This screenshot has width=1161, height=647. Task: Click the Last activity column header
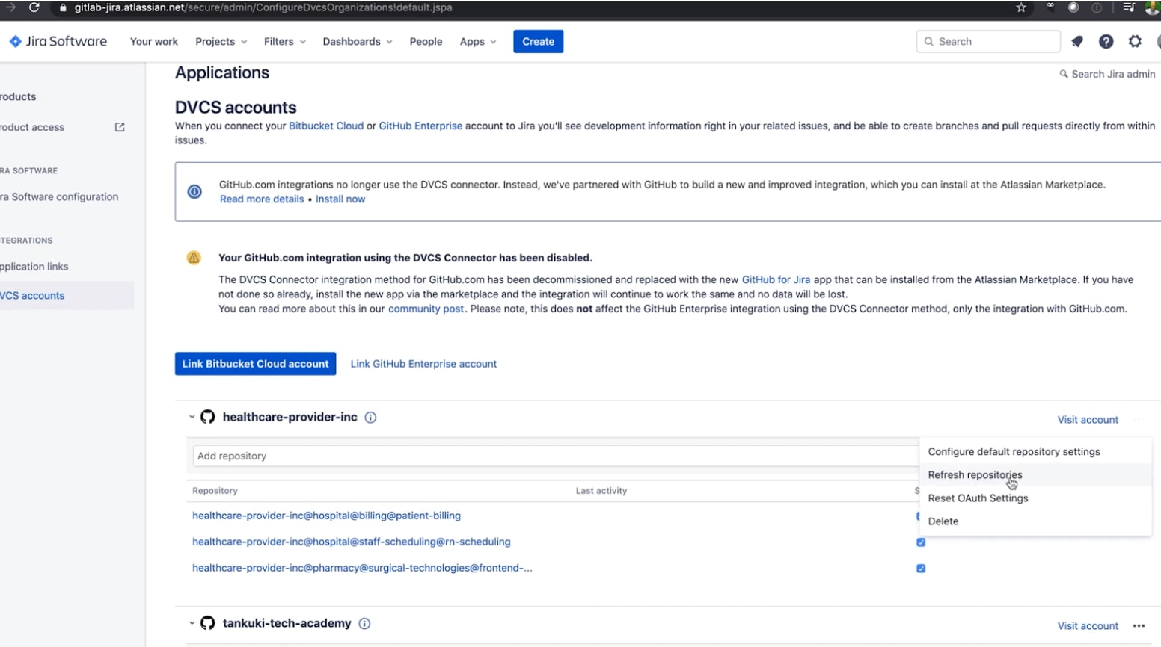601,491
